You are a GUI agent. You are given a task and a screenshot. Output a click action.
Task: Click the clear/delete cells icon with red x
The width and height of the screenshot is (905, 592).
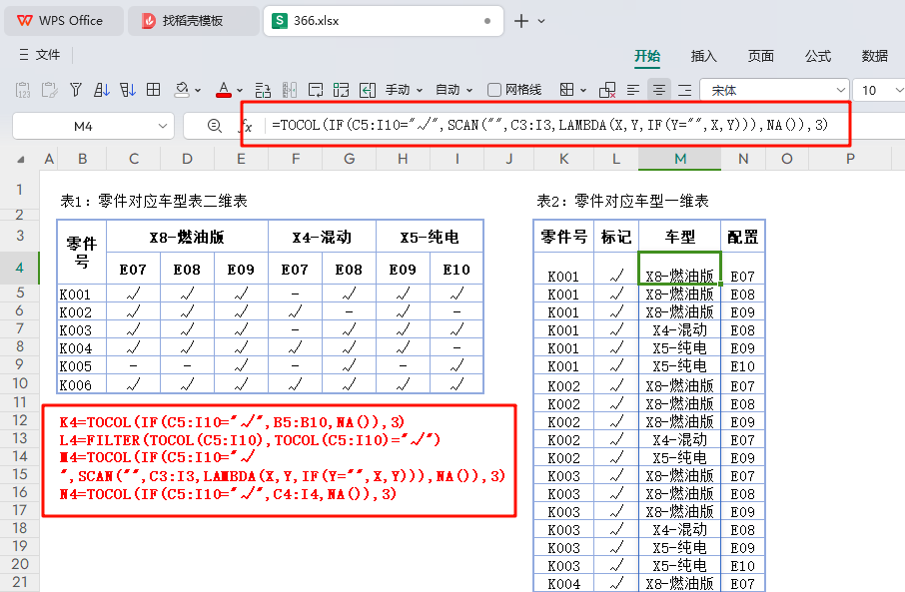(x=607, y=90)
